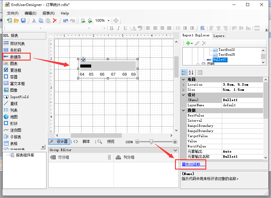This screenshot has height=198, width=271.
Task: Click the Value property input field
Action: coord(243,141)
